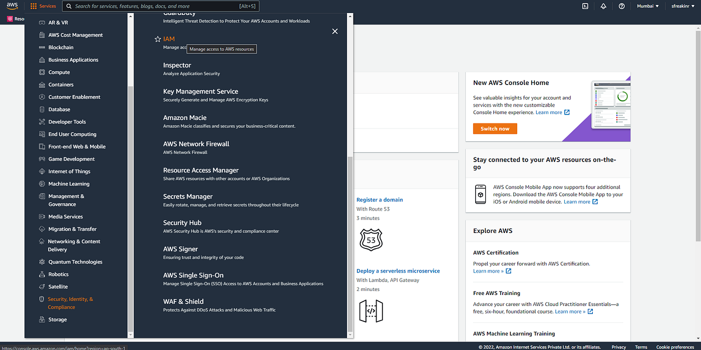Click the AWS Cost Management icon
Image resolution: width=701 pixels, height=350 pixels.
click(x=42, y=35)
